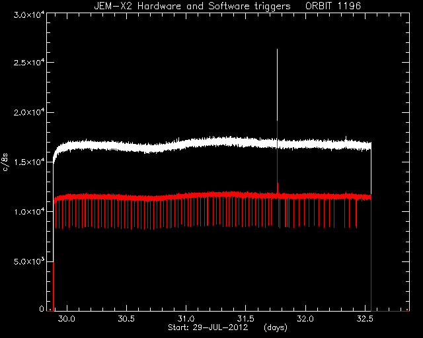Click the x-axis label 31.0

[x=186, y=319]
